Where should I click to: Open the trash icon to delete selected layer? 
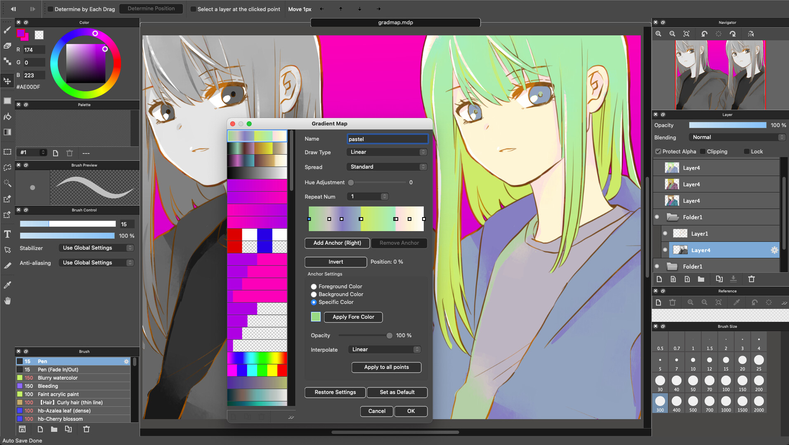coord(751,279)
